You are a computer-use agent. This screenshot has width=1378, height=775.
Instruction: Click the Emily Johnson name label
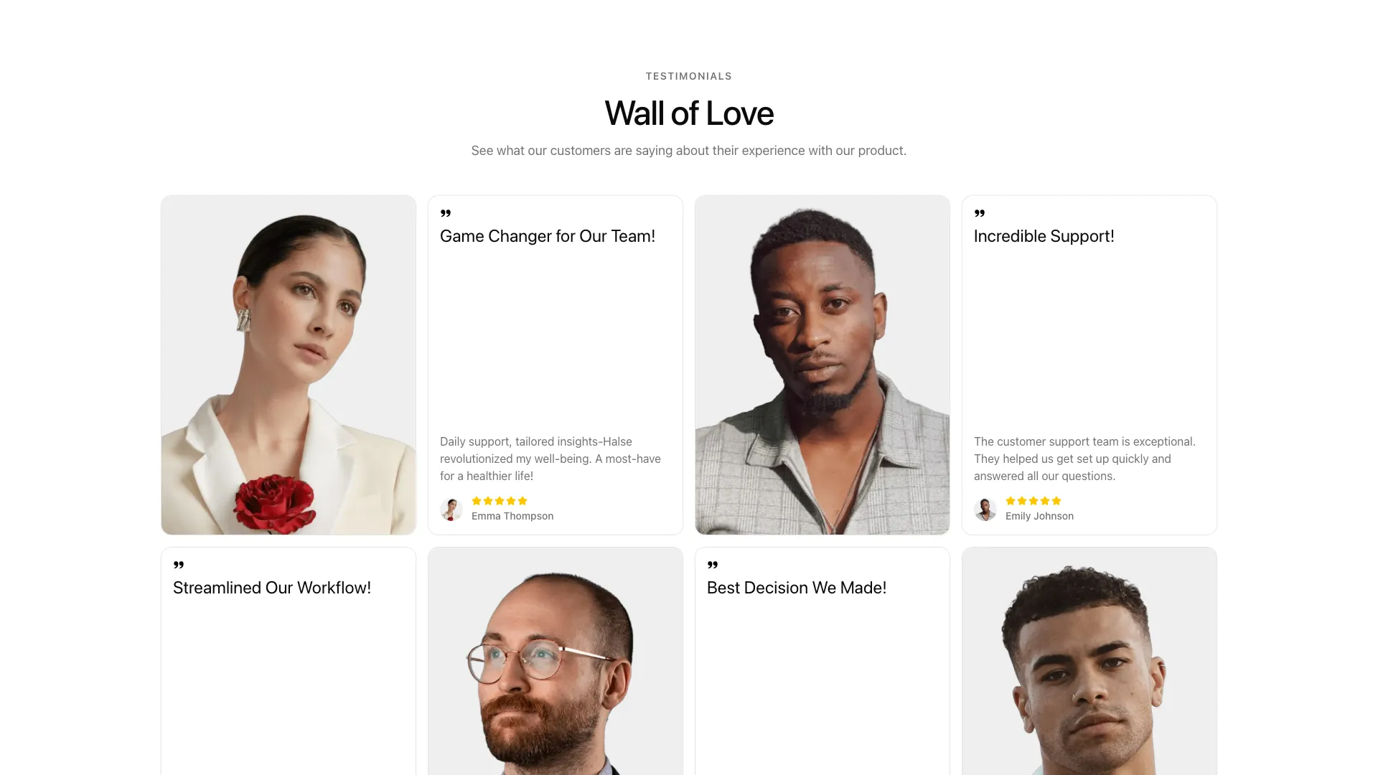tap(1039, 516)
